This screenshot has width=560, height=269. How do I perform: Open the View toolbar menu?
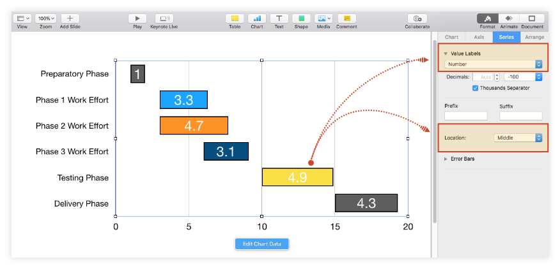coord(22,18)
